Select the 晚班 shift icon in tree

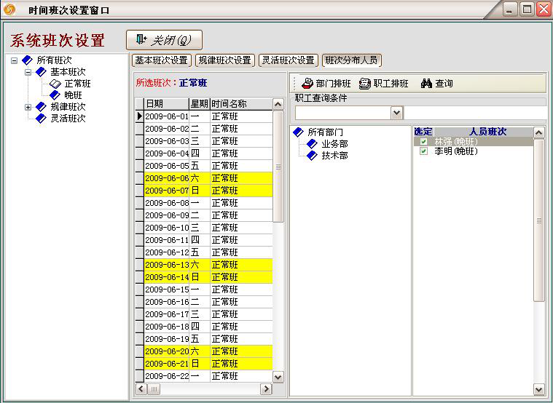point(55,95)
